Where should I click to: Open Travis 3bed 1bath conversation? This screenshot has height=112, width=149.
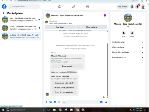click(21, 28)
